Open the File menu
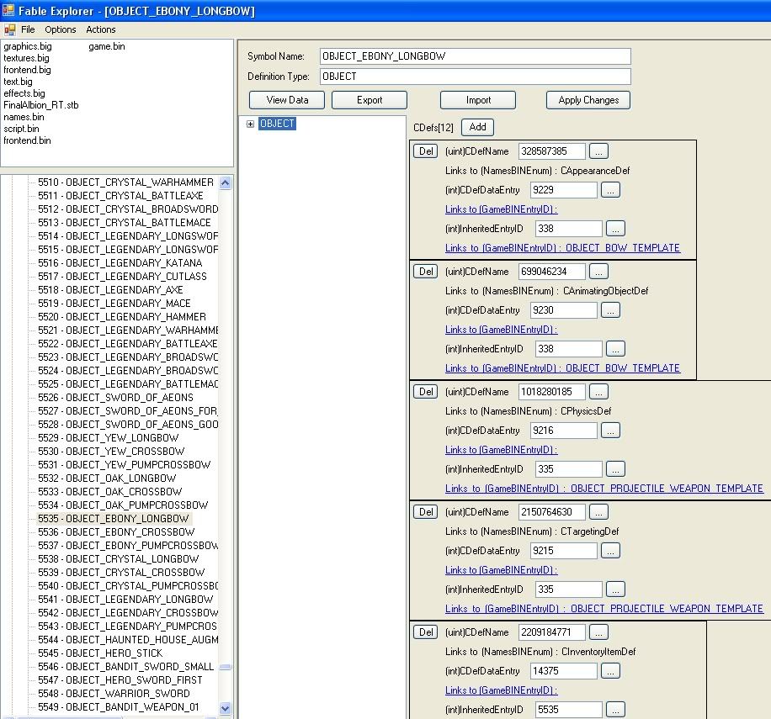Image resolution: width=771 pixels, height=719 pixels. 28,29
